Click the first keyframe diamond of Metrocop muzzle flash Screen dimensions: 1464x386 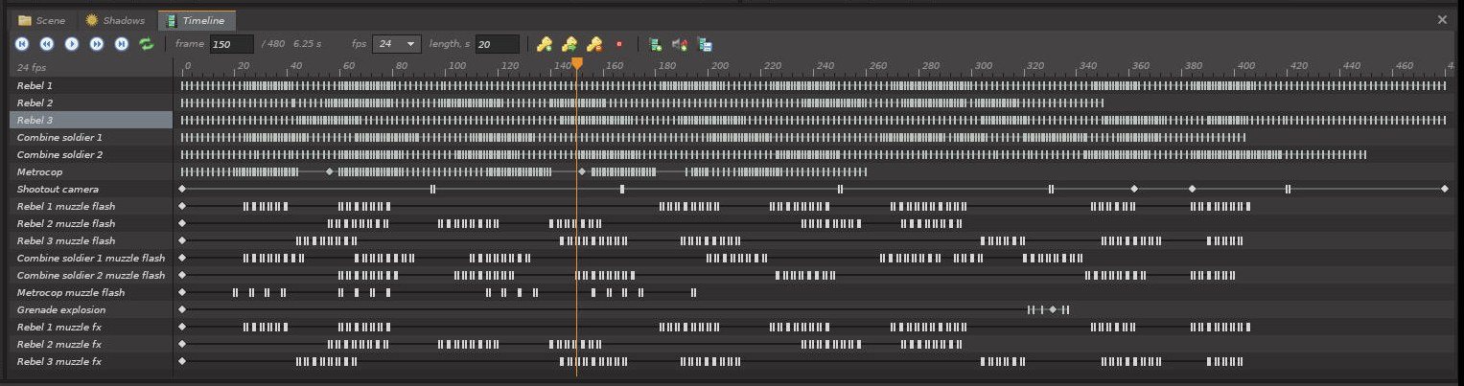(181, 293)
